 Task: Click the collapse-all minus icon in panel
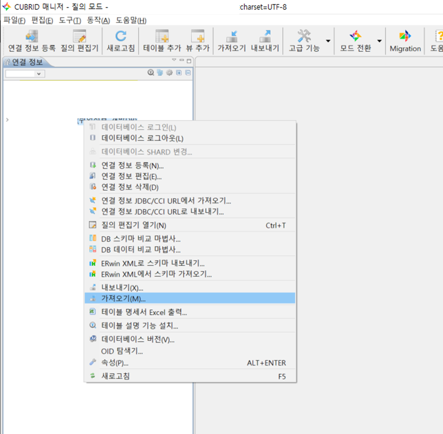[x=188, y=72]
